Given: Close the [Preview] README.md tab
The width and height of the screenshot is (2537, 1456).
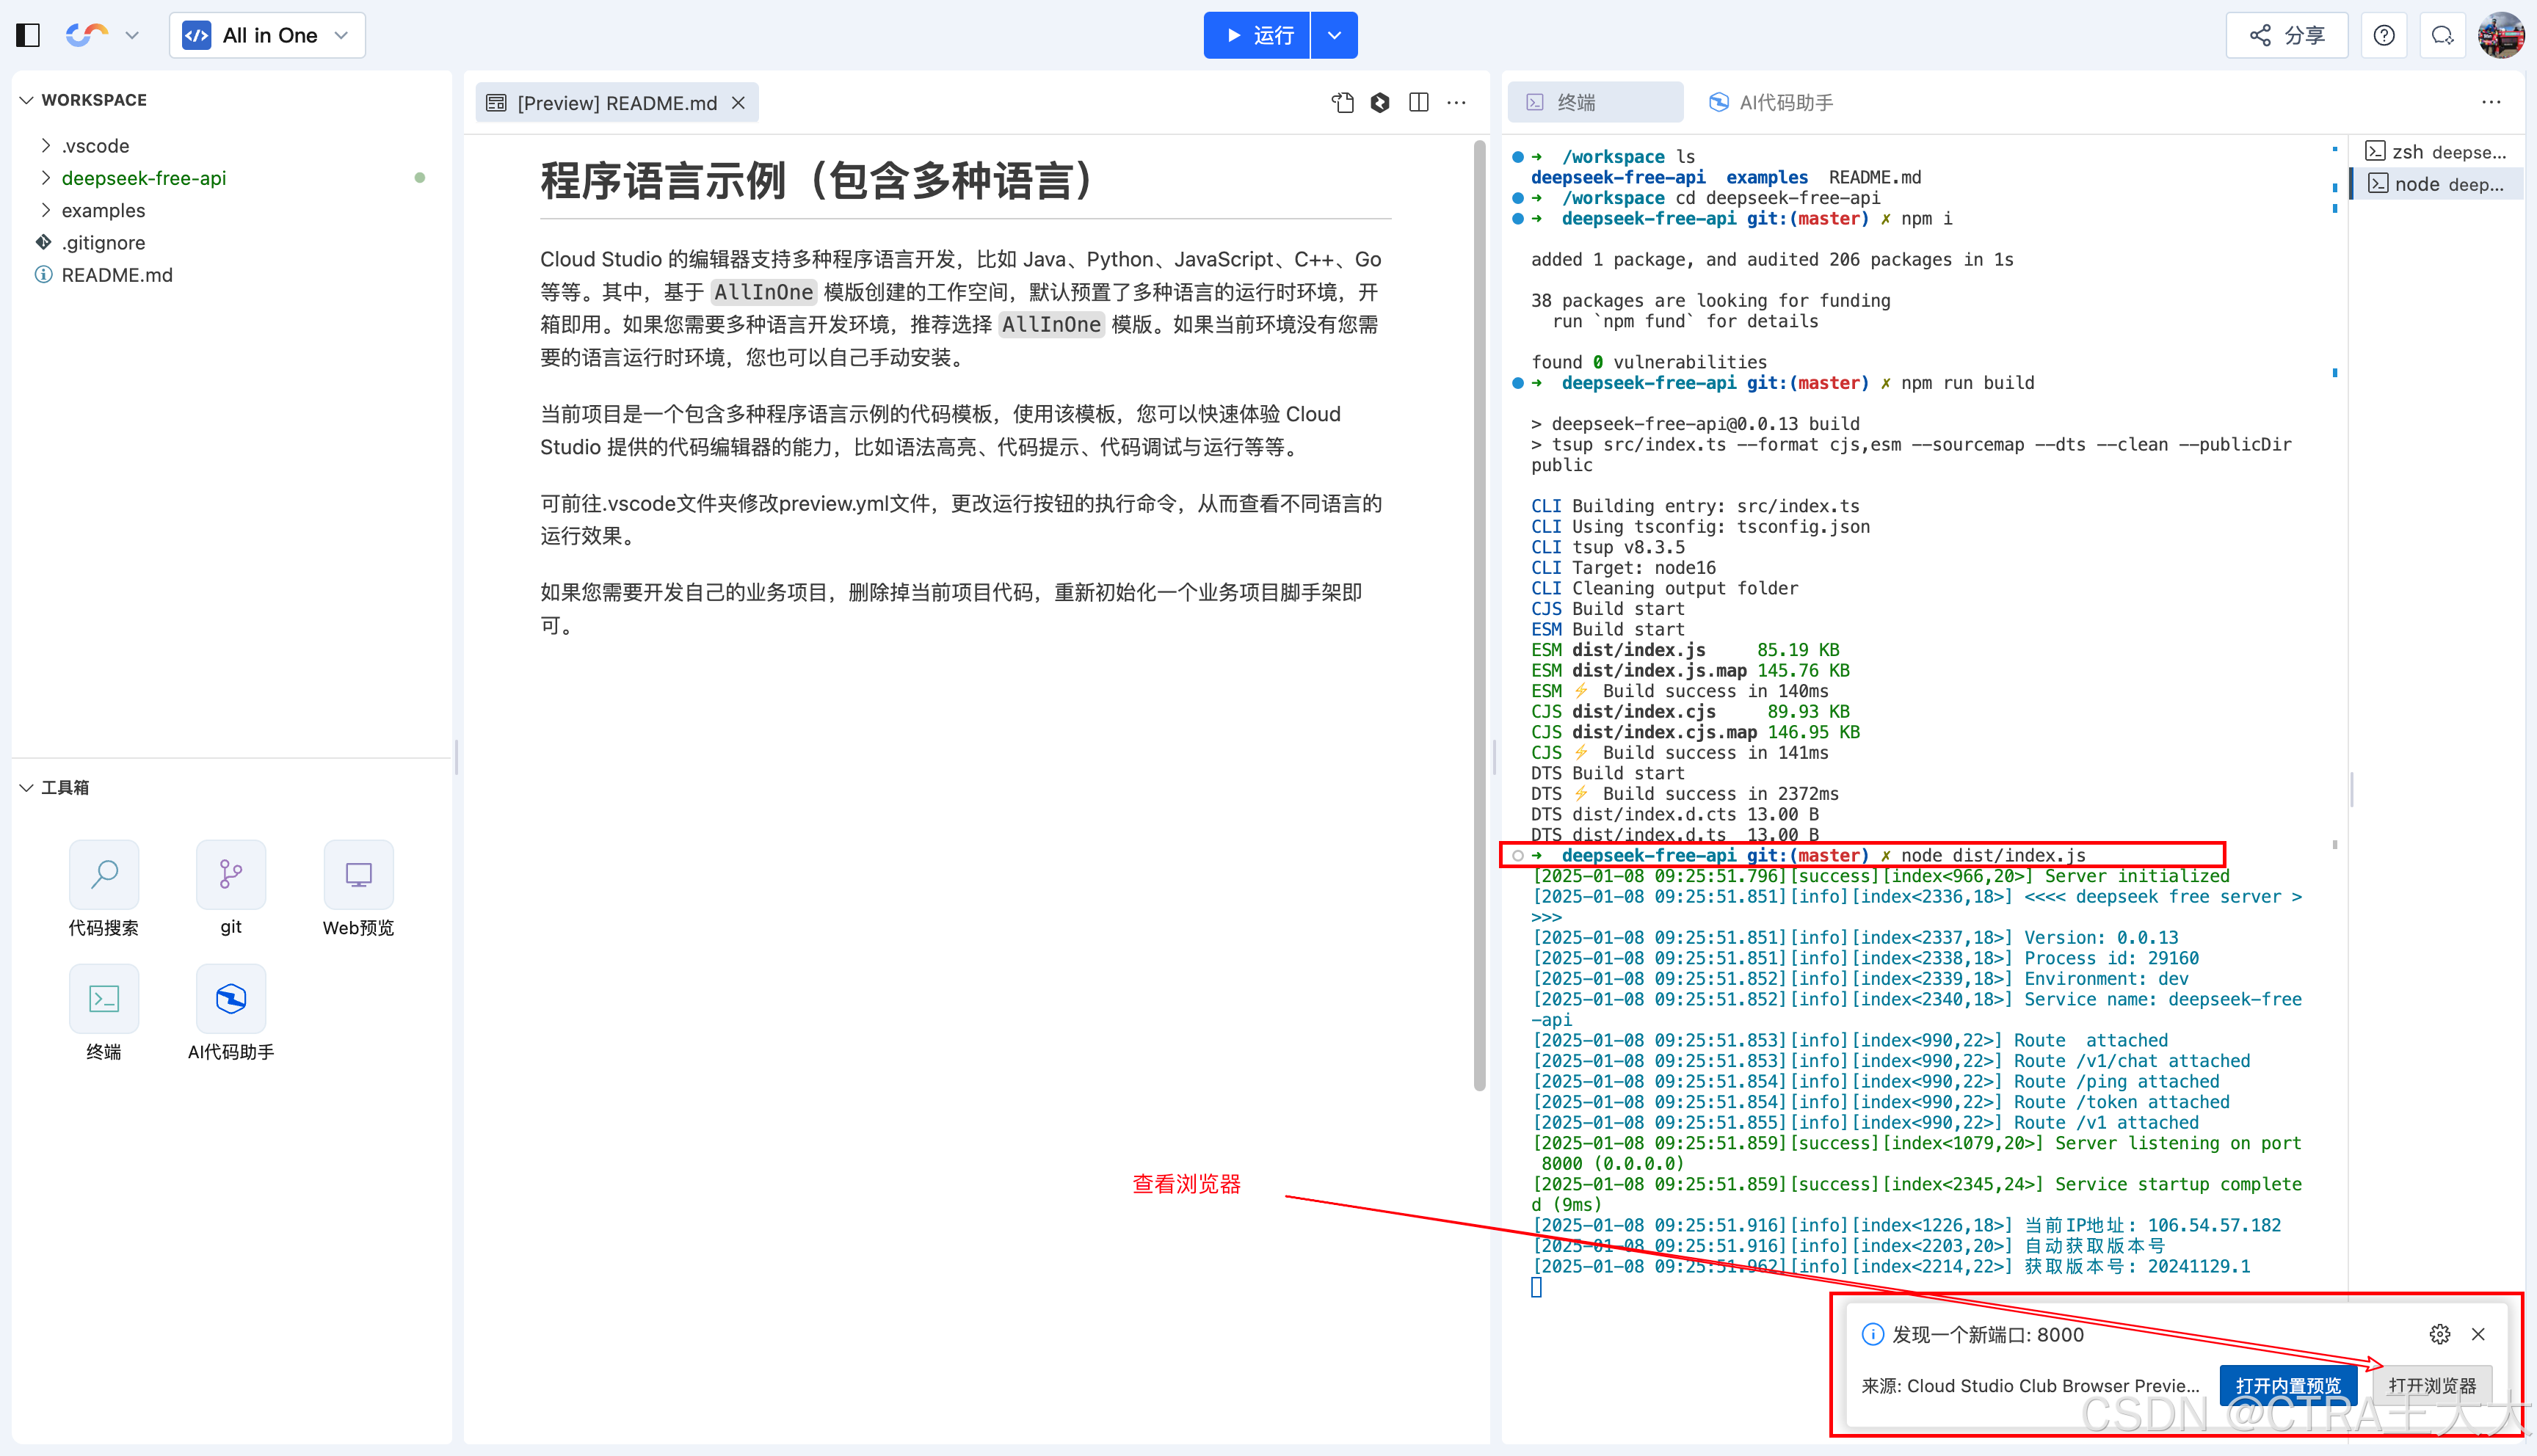Looking at the screenshot, I should coord(738,103).
